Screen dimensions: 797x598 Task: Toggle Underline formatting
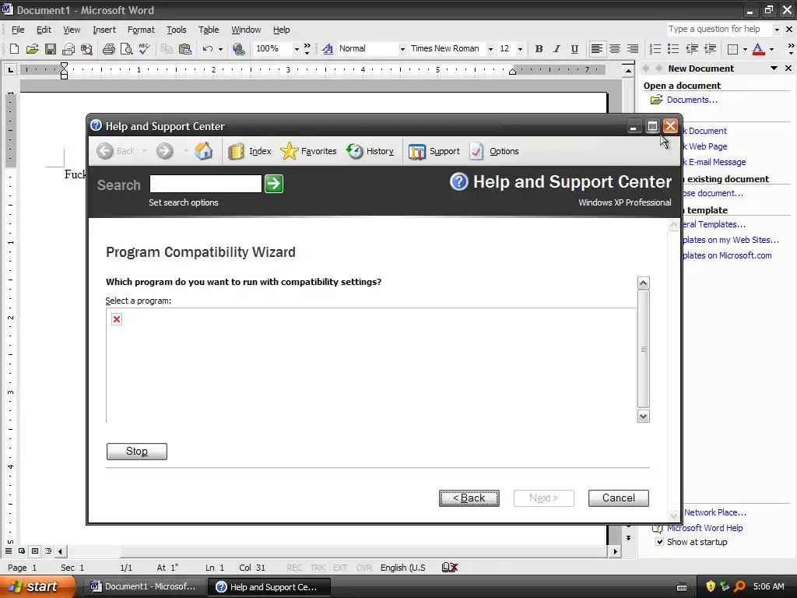(574, 49)
